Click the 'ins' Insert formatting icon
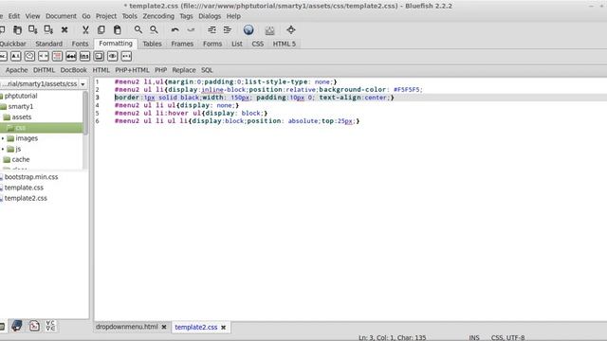This screenshot has width=607, height=341. click(84, 57)
